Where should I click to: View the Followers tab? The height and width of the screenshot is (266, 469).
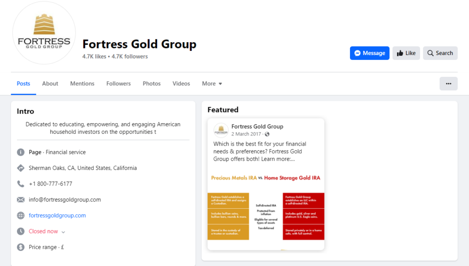[119, 84]
